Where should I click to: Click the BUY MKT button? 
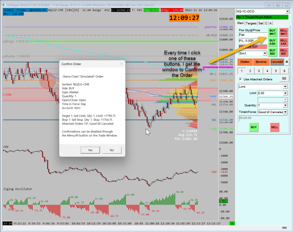pyautogui.click(x=272, y=32)
